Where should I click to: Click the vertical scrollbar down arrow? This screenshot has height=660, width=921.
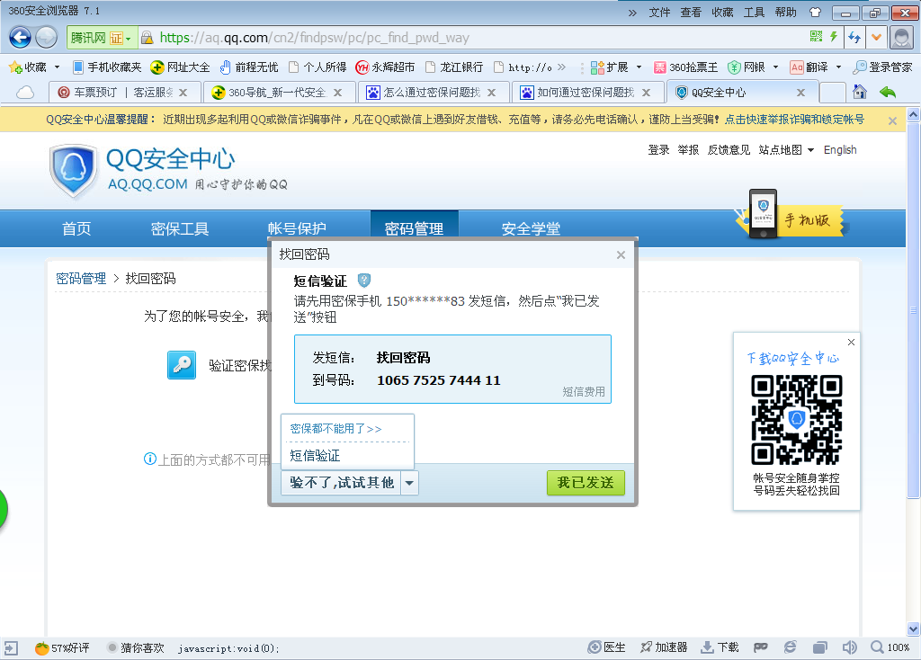(913, 629)
